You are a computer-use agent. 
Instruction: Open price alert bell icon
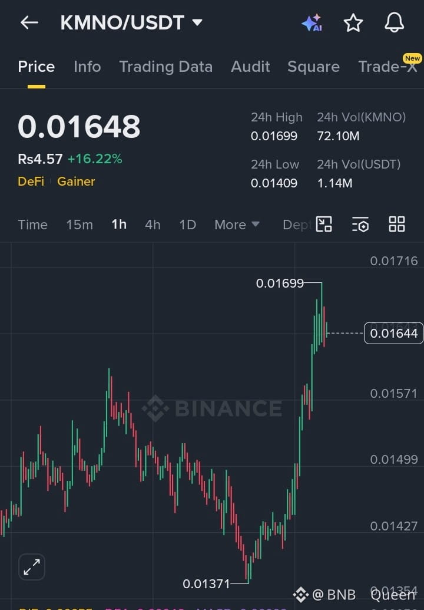point(395,22)
